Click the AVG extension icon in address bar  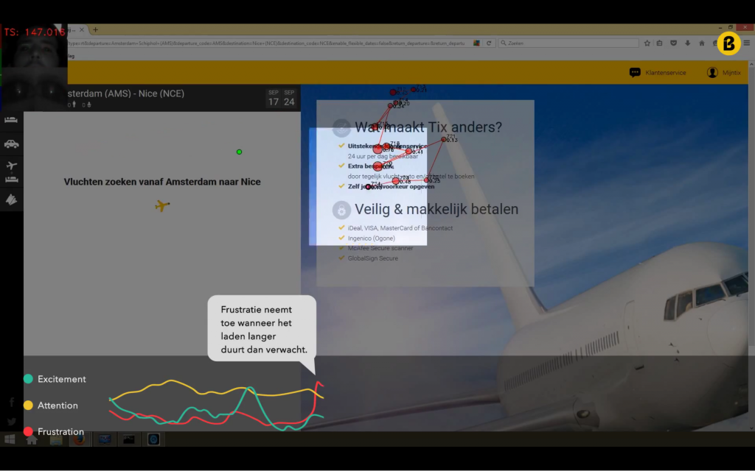(476, 43)
